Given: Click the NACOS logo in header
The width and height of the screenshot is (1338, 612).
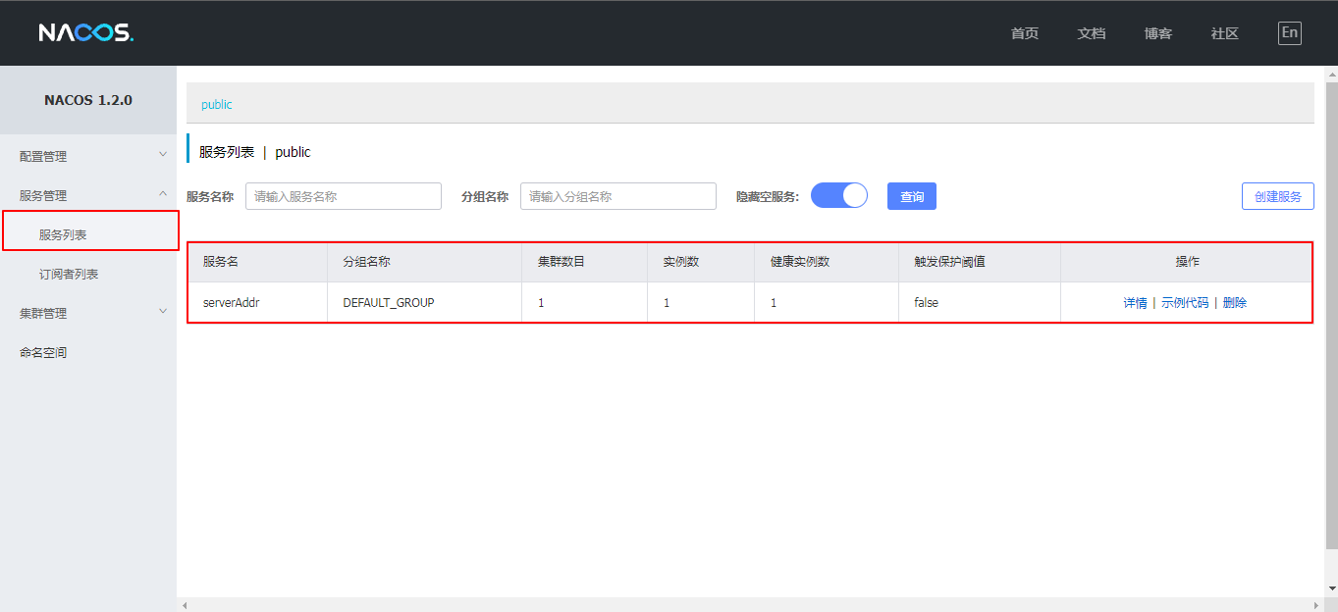Looking at the screenshot, I should (85, 33).
